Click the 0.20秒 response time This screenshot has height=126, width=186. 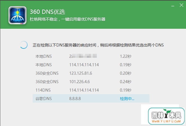tap(126, 73)
